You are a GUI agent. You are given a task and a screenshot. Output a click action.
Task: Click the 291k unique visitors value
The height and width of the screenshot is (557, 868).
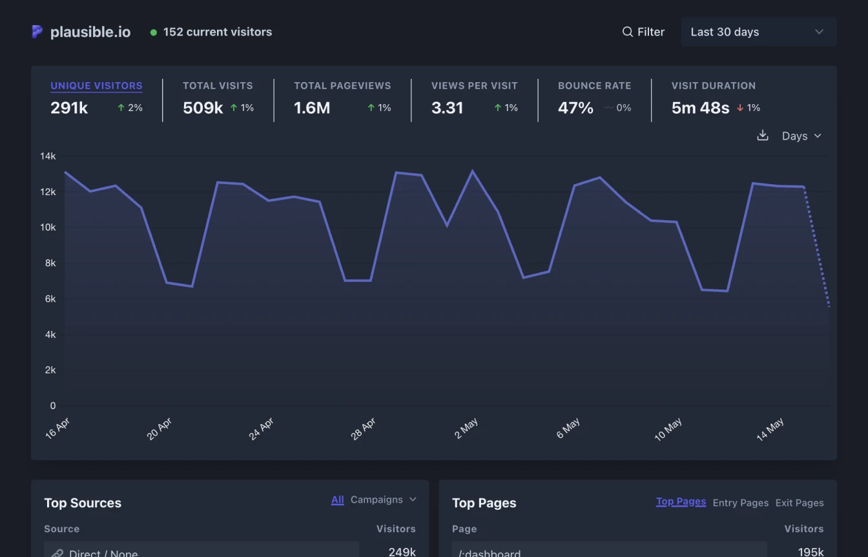[x=69, y=108]
